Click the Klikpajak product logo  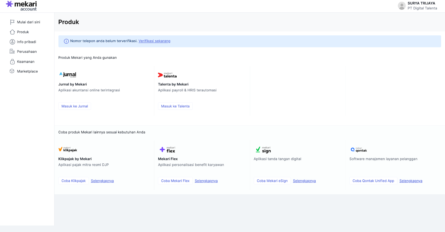pyautogui.click(x=68, y=149)
